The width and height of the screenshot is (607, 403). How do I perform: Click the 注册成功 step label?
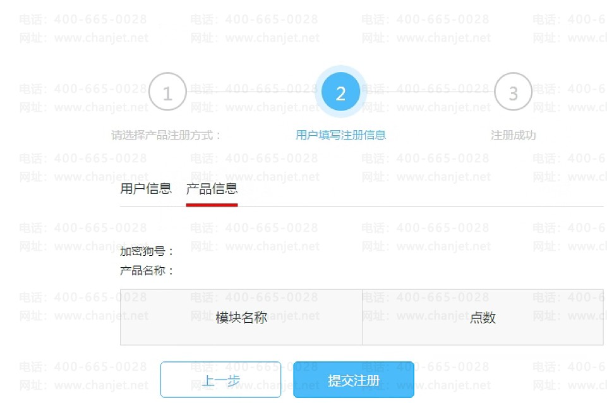[514, 135]
